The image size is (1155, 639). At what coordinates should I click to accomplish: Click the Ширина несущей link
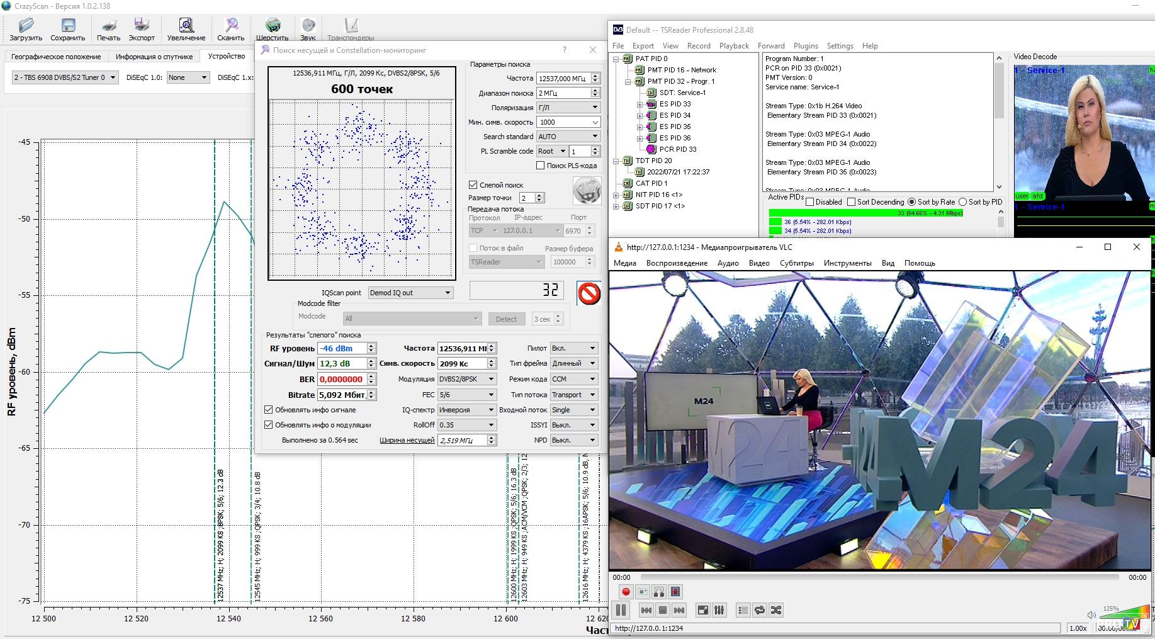tap(407, 440)
